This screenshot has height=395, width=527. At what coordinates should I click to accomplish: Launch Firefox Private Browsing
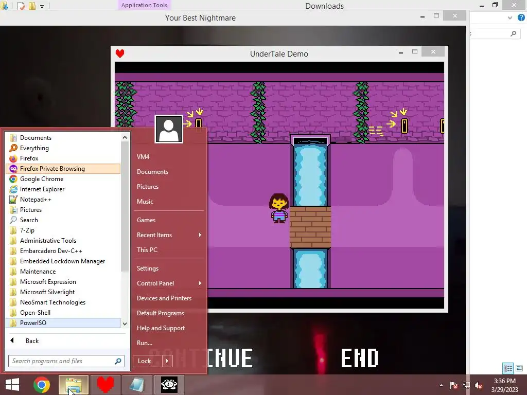coord(63,169)
